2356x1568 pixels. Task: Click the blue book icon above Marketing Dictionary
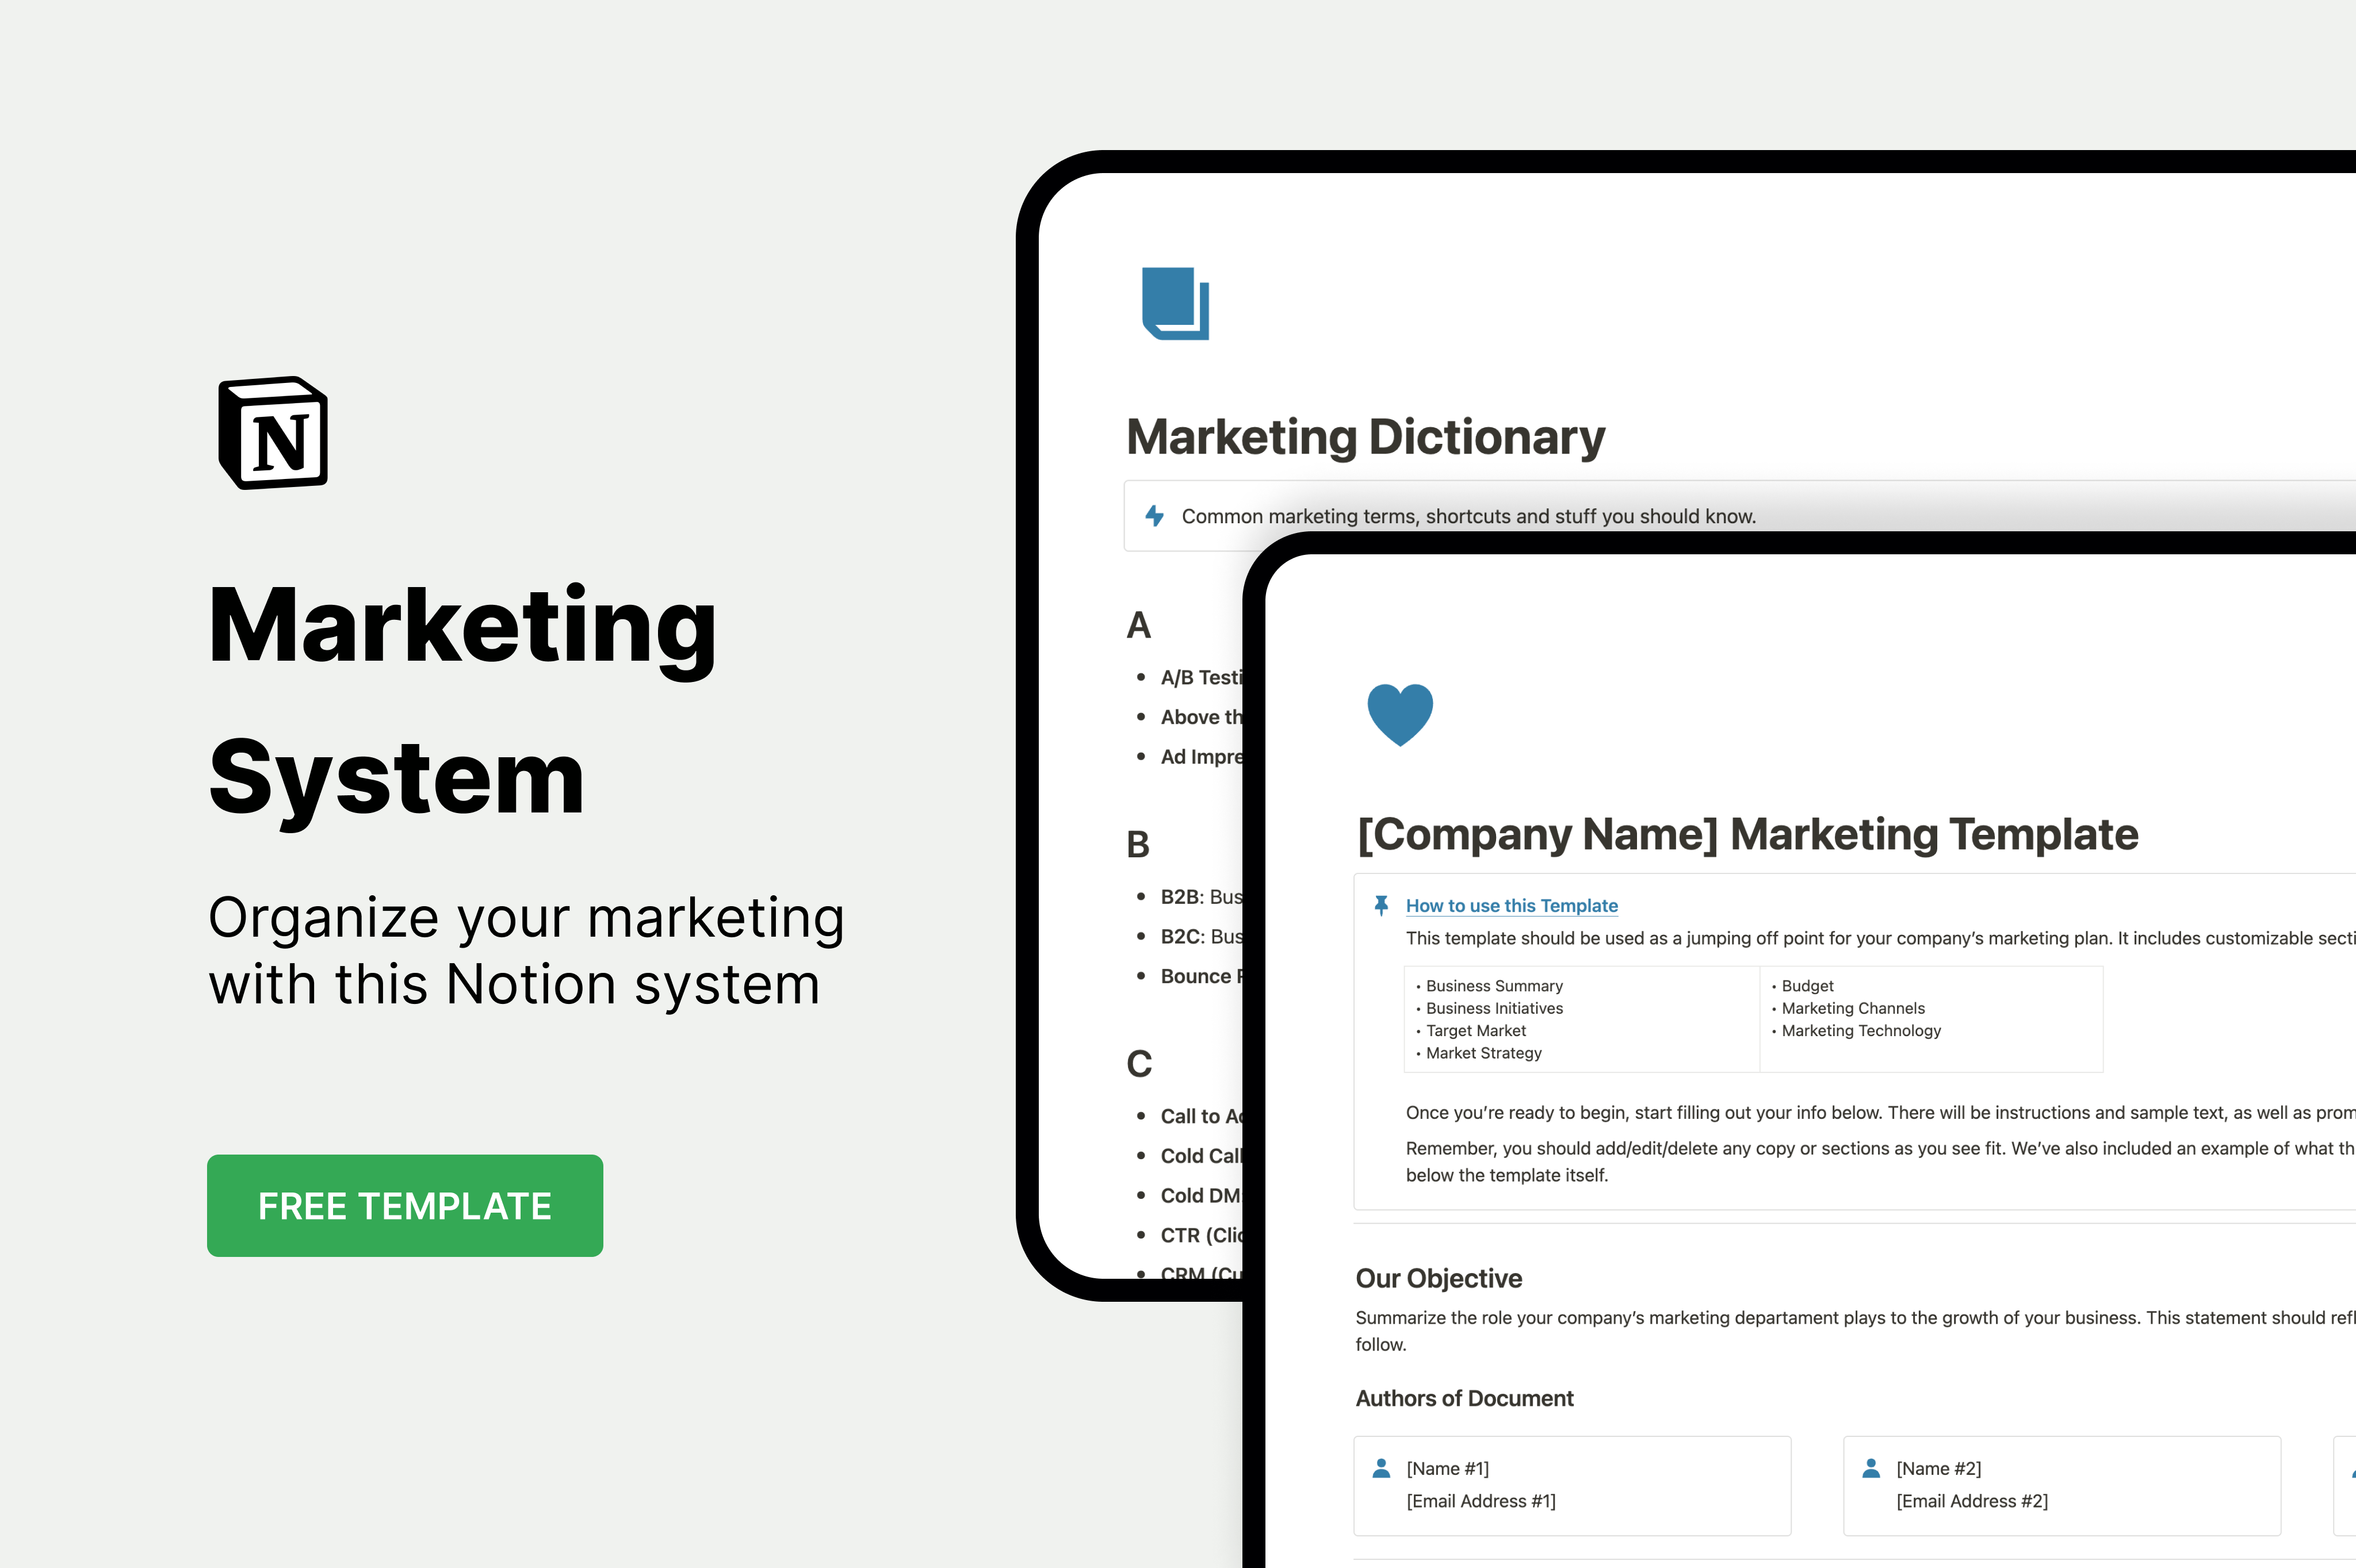pyautogui.click(x=1176, y=303)
